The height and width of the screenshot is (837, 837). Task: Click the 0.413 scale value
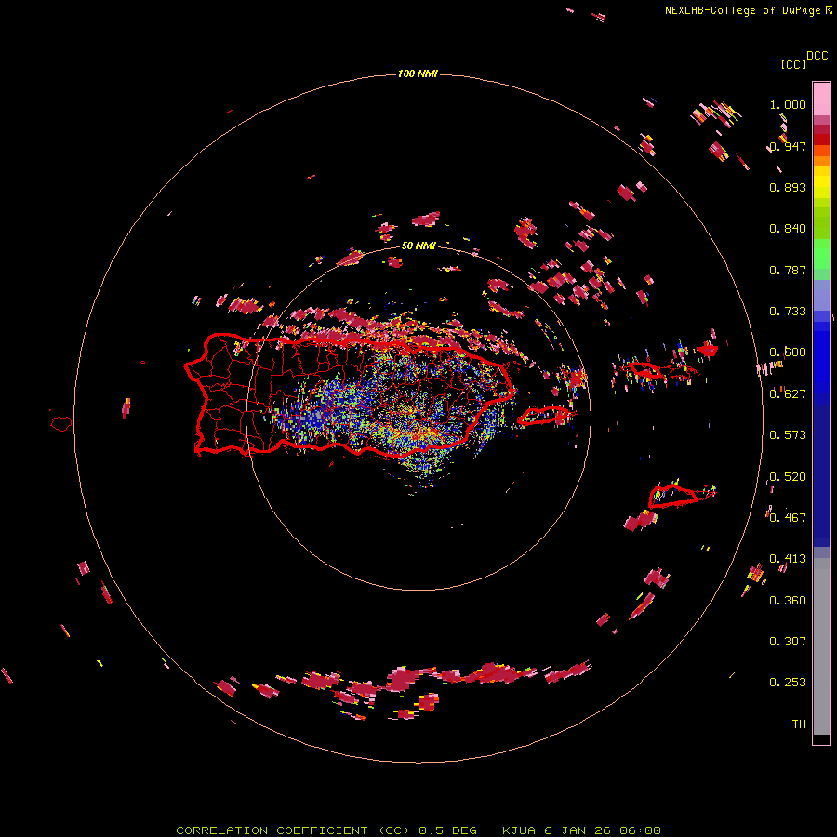788,559
